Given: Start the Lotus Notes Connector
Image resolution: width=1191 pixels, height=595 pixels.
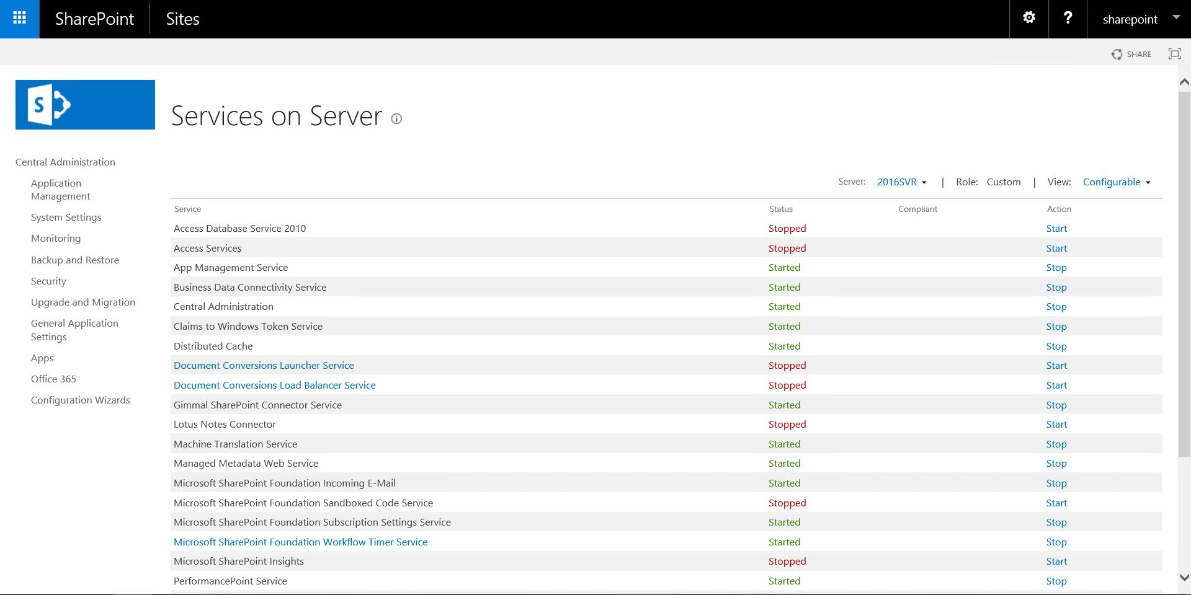Looking at the screenshot, I should (x=1056, y=424).
